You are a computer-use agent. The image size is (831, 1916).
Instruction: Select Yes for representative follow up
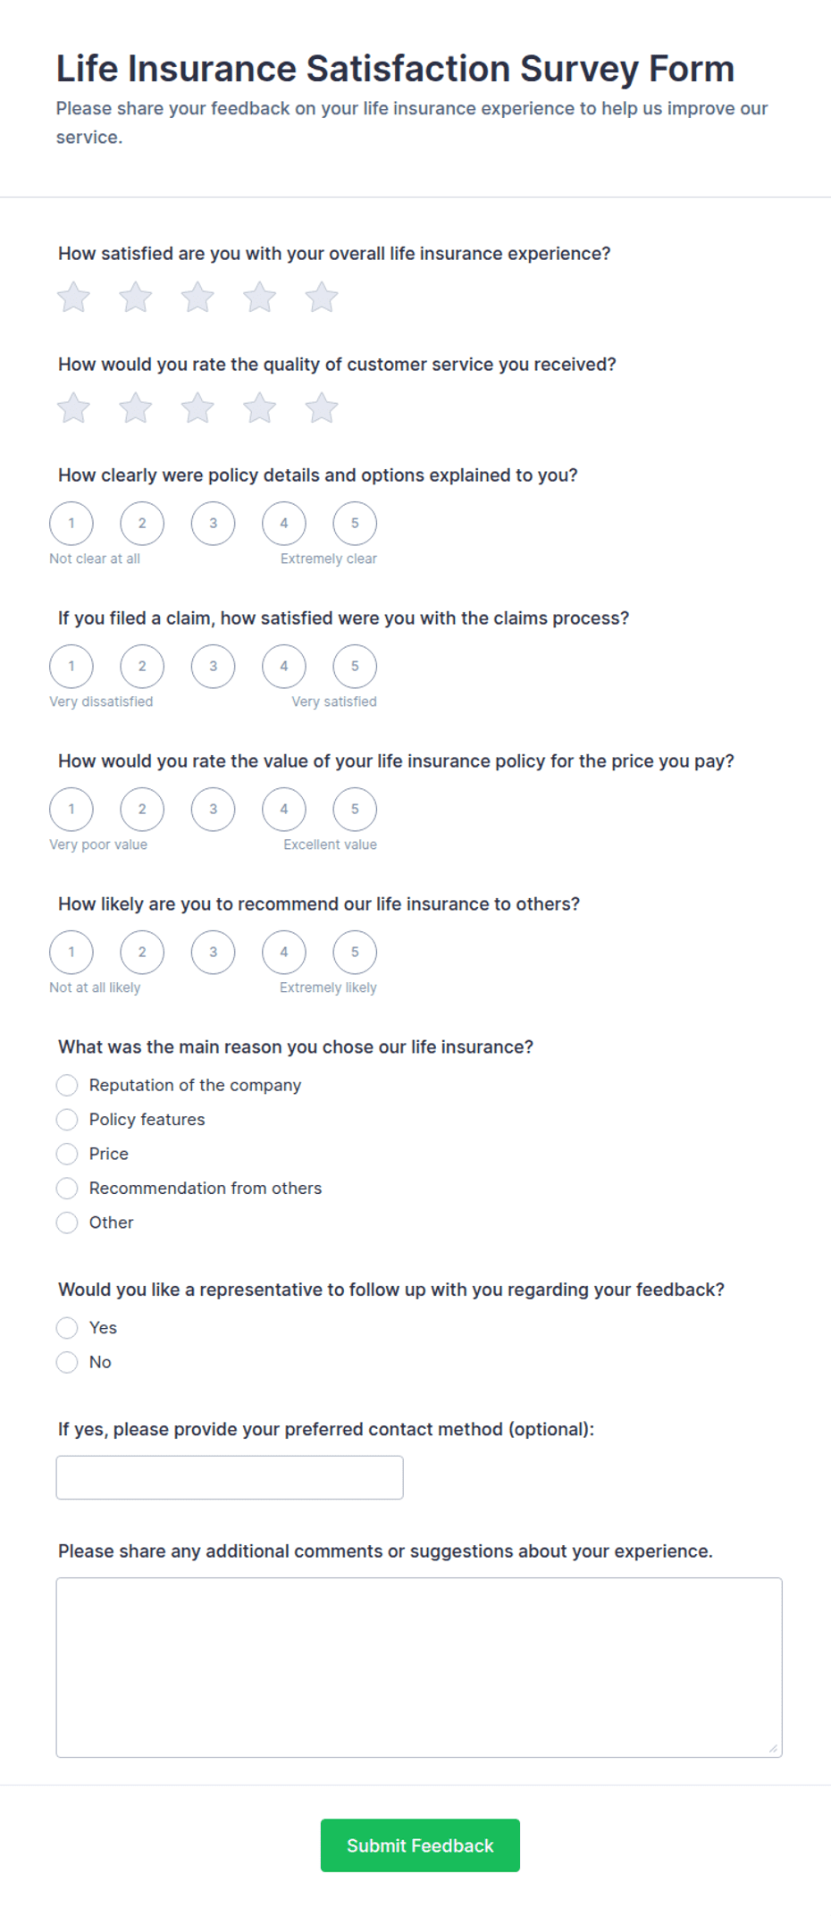tap(87, 1328)
